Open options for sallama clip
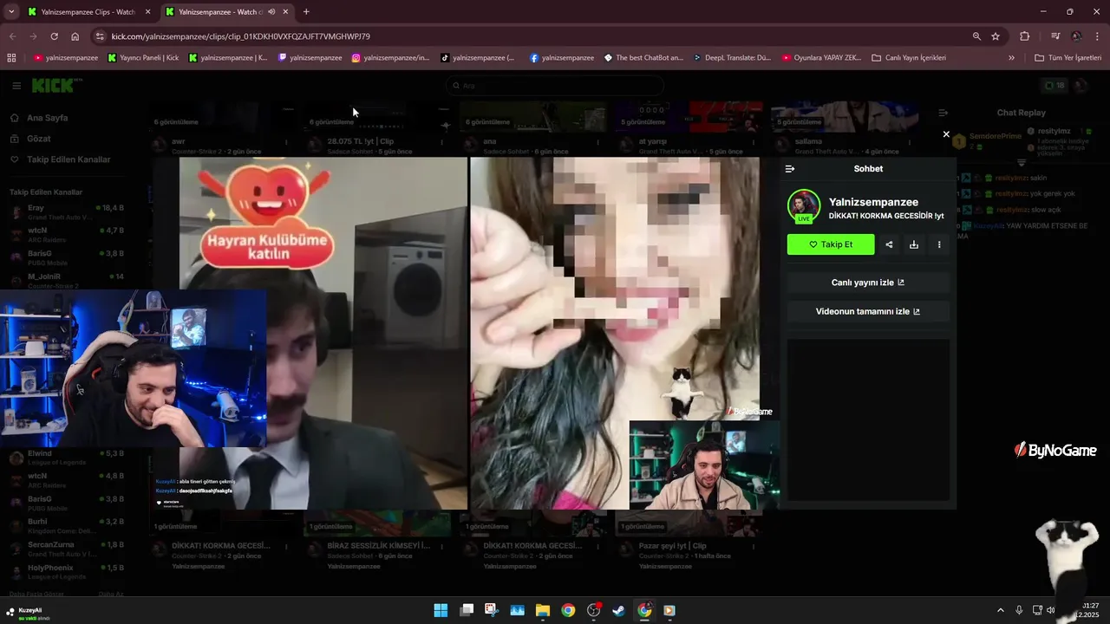This screenshot has width=1110, height=624. pos(911,141)
